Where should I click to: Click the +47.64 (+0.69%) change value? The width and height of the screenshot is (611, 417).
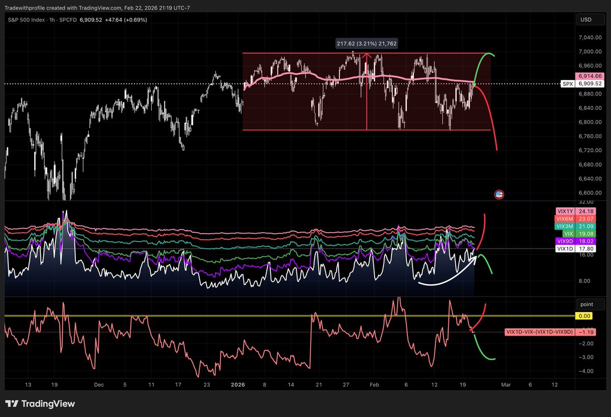(x=127, y=20)
